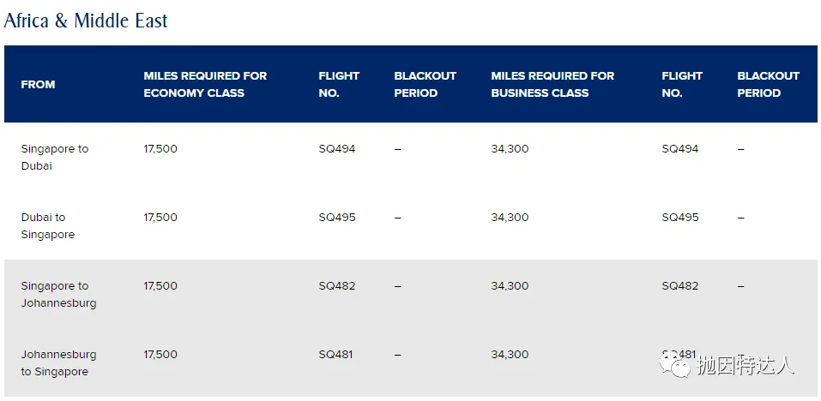
Task: Click Miles Required for Business Class header
Action: [552, 84]
